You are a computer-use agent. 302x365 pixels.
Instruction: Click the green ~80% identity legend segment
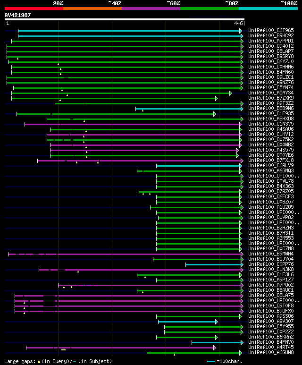coord(210,8)
